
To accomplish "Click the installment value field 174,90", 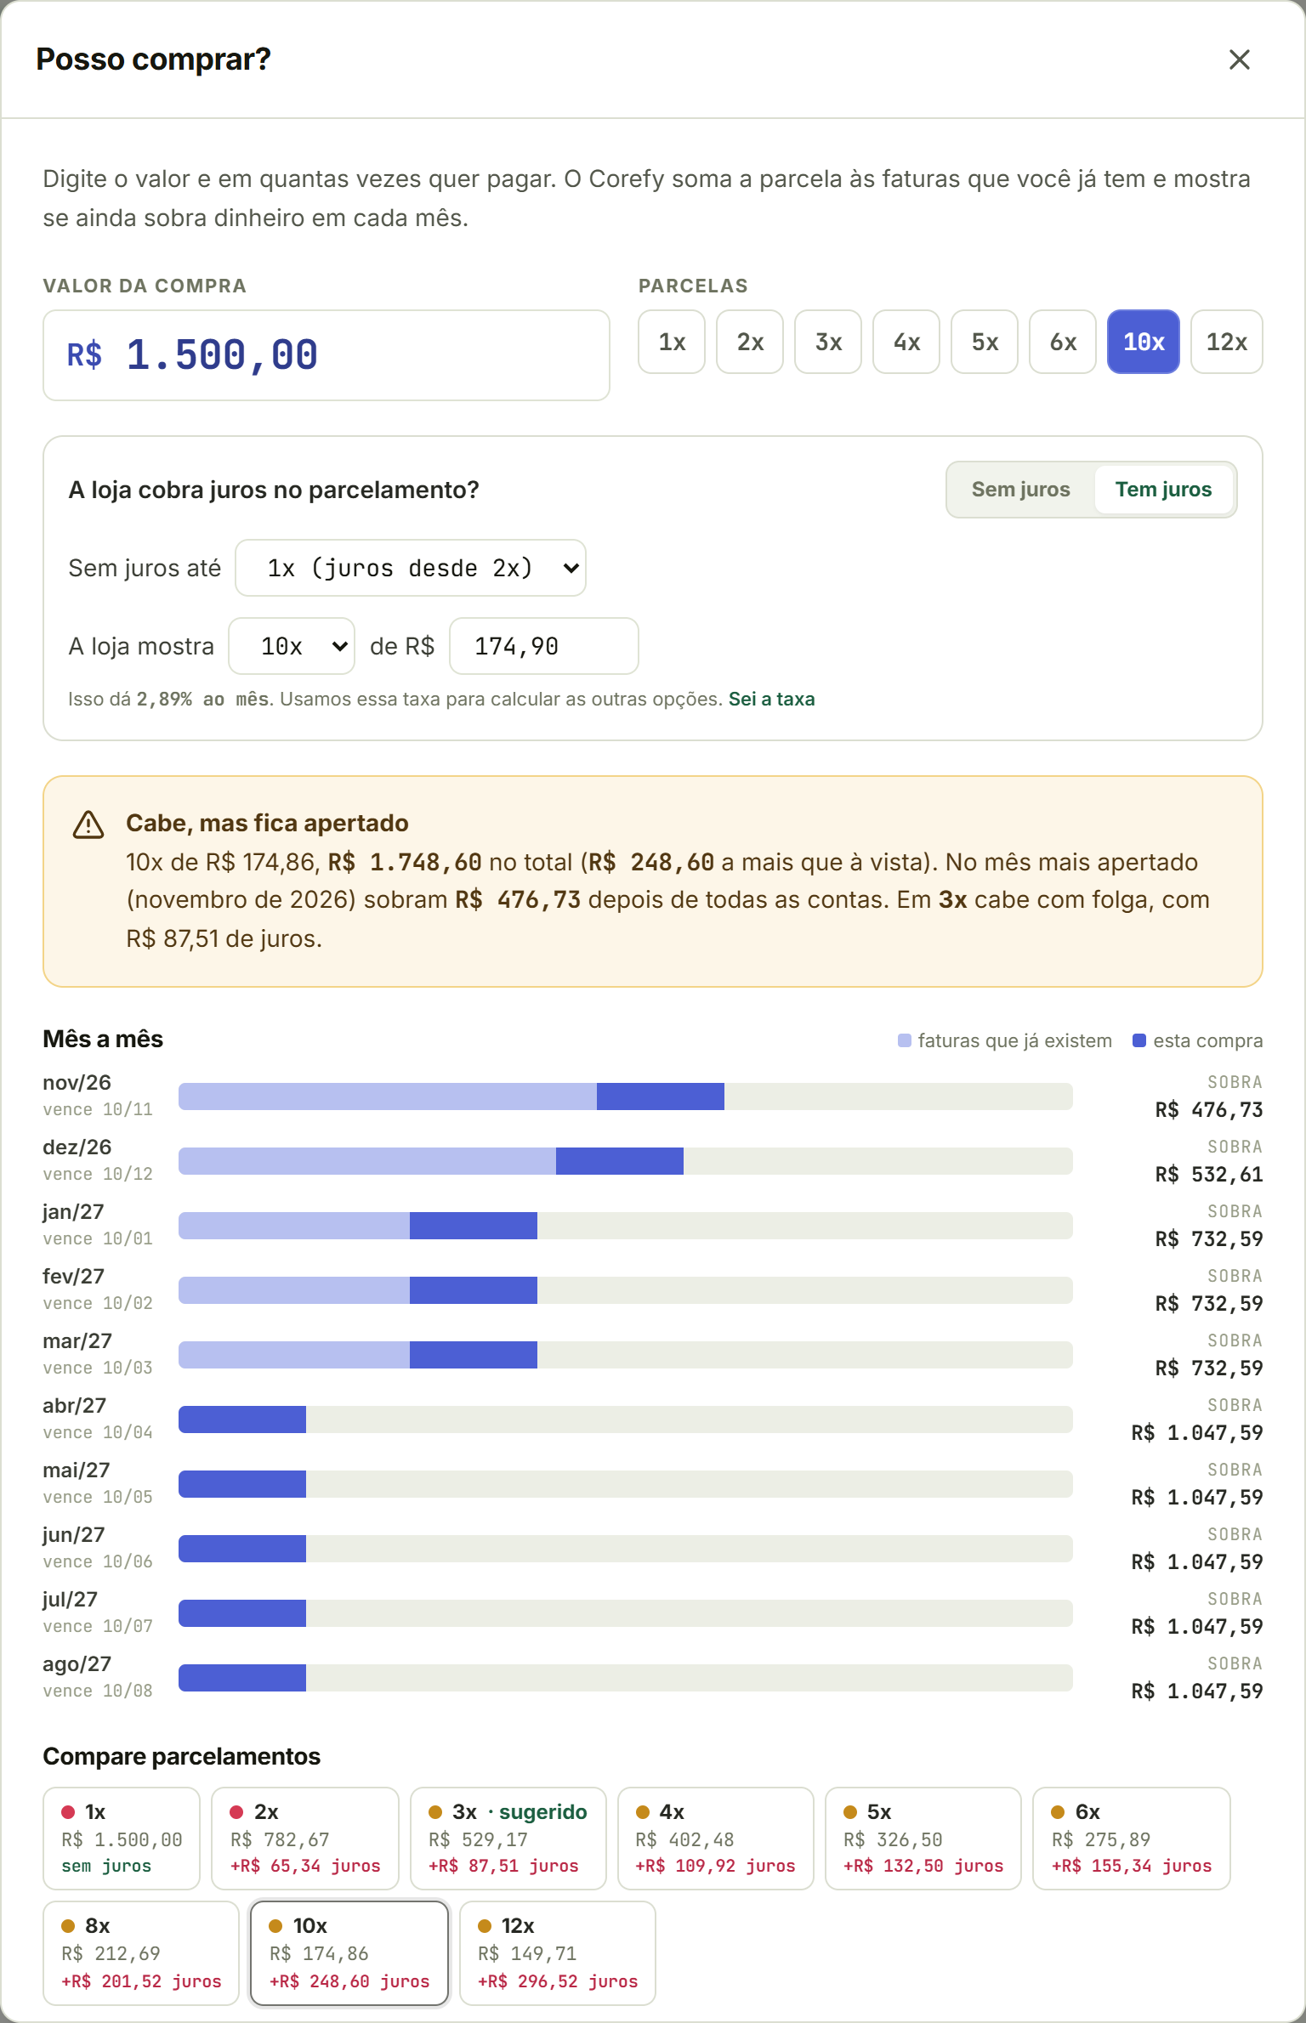I will click(544, 646).
